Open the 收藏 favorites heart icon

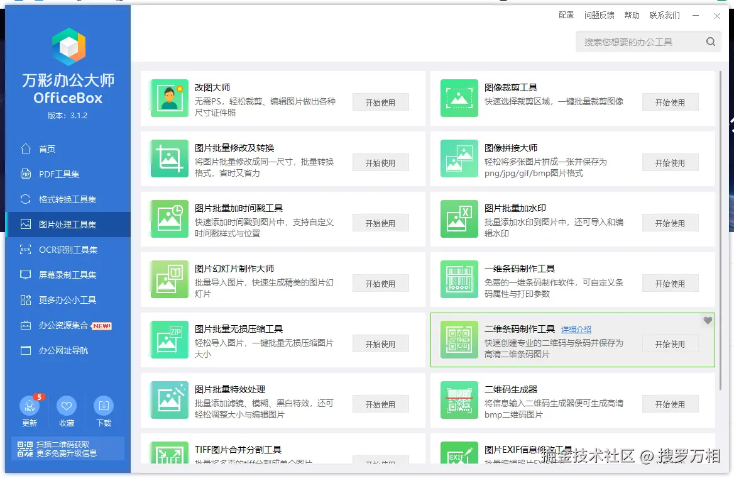coord(67,406)
